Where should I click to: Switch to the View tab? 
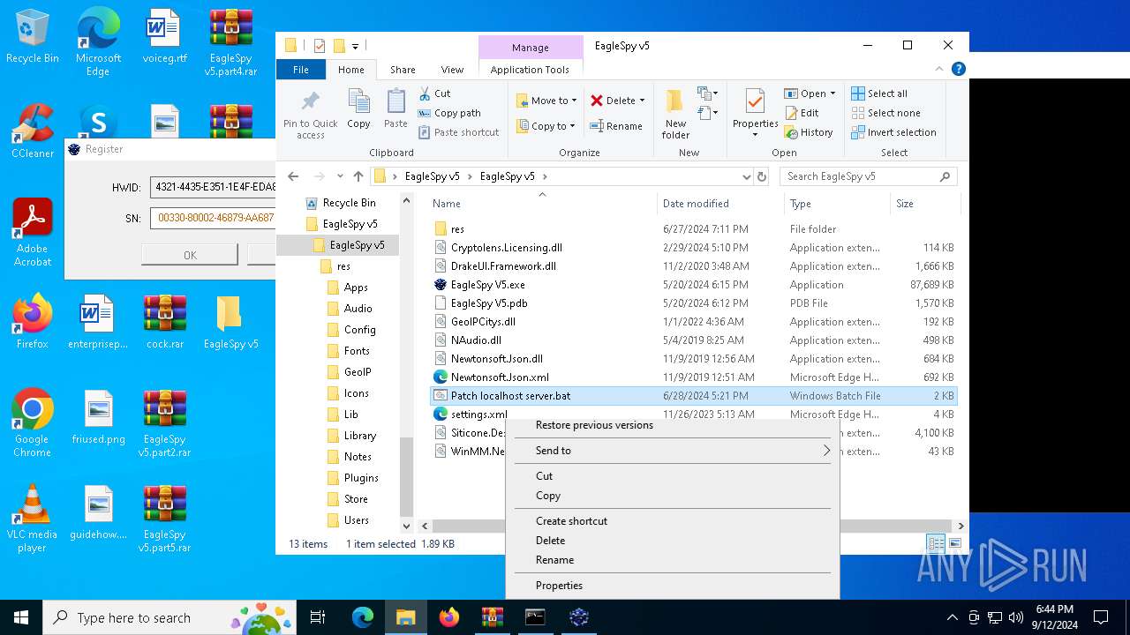(x=452, y=70)
